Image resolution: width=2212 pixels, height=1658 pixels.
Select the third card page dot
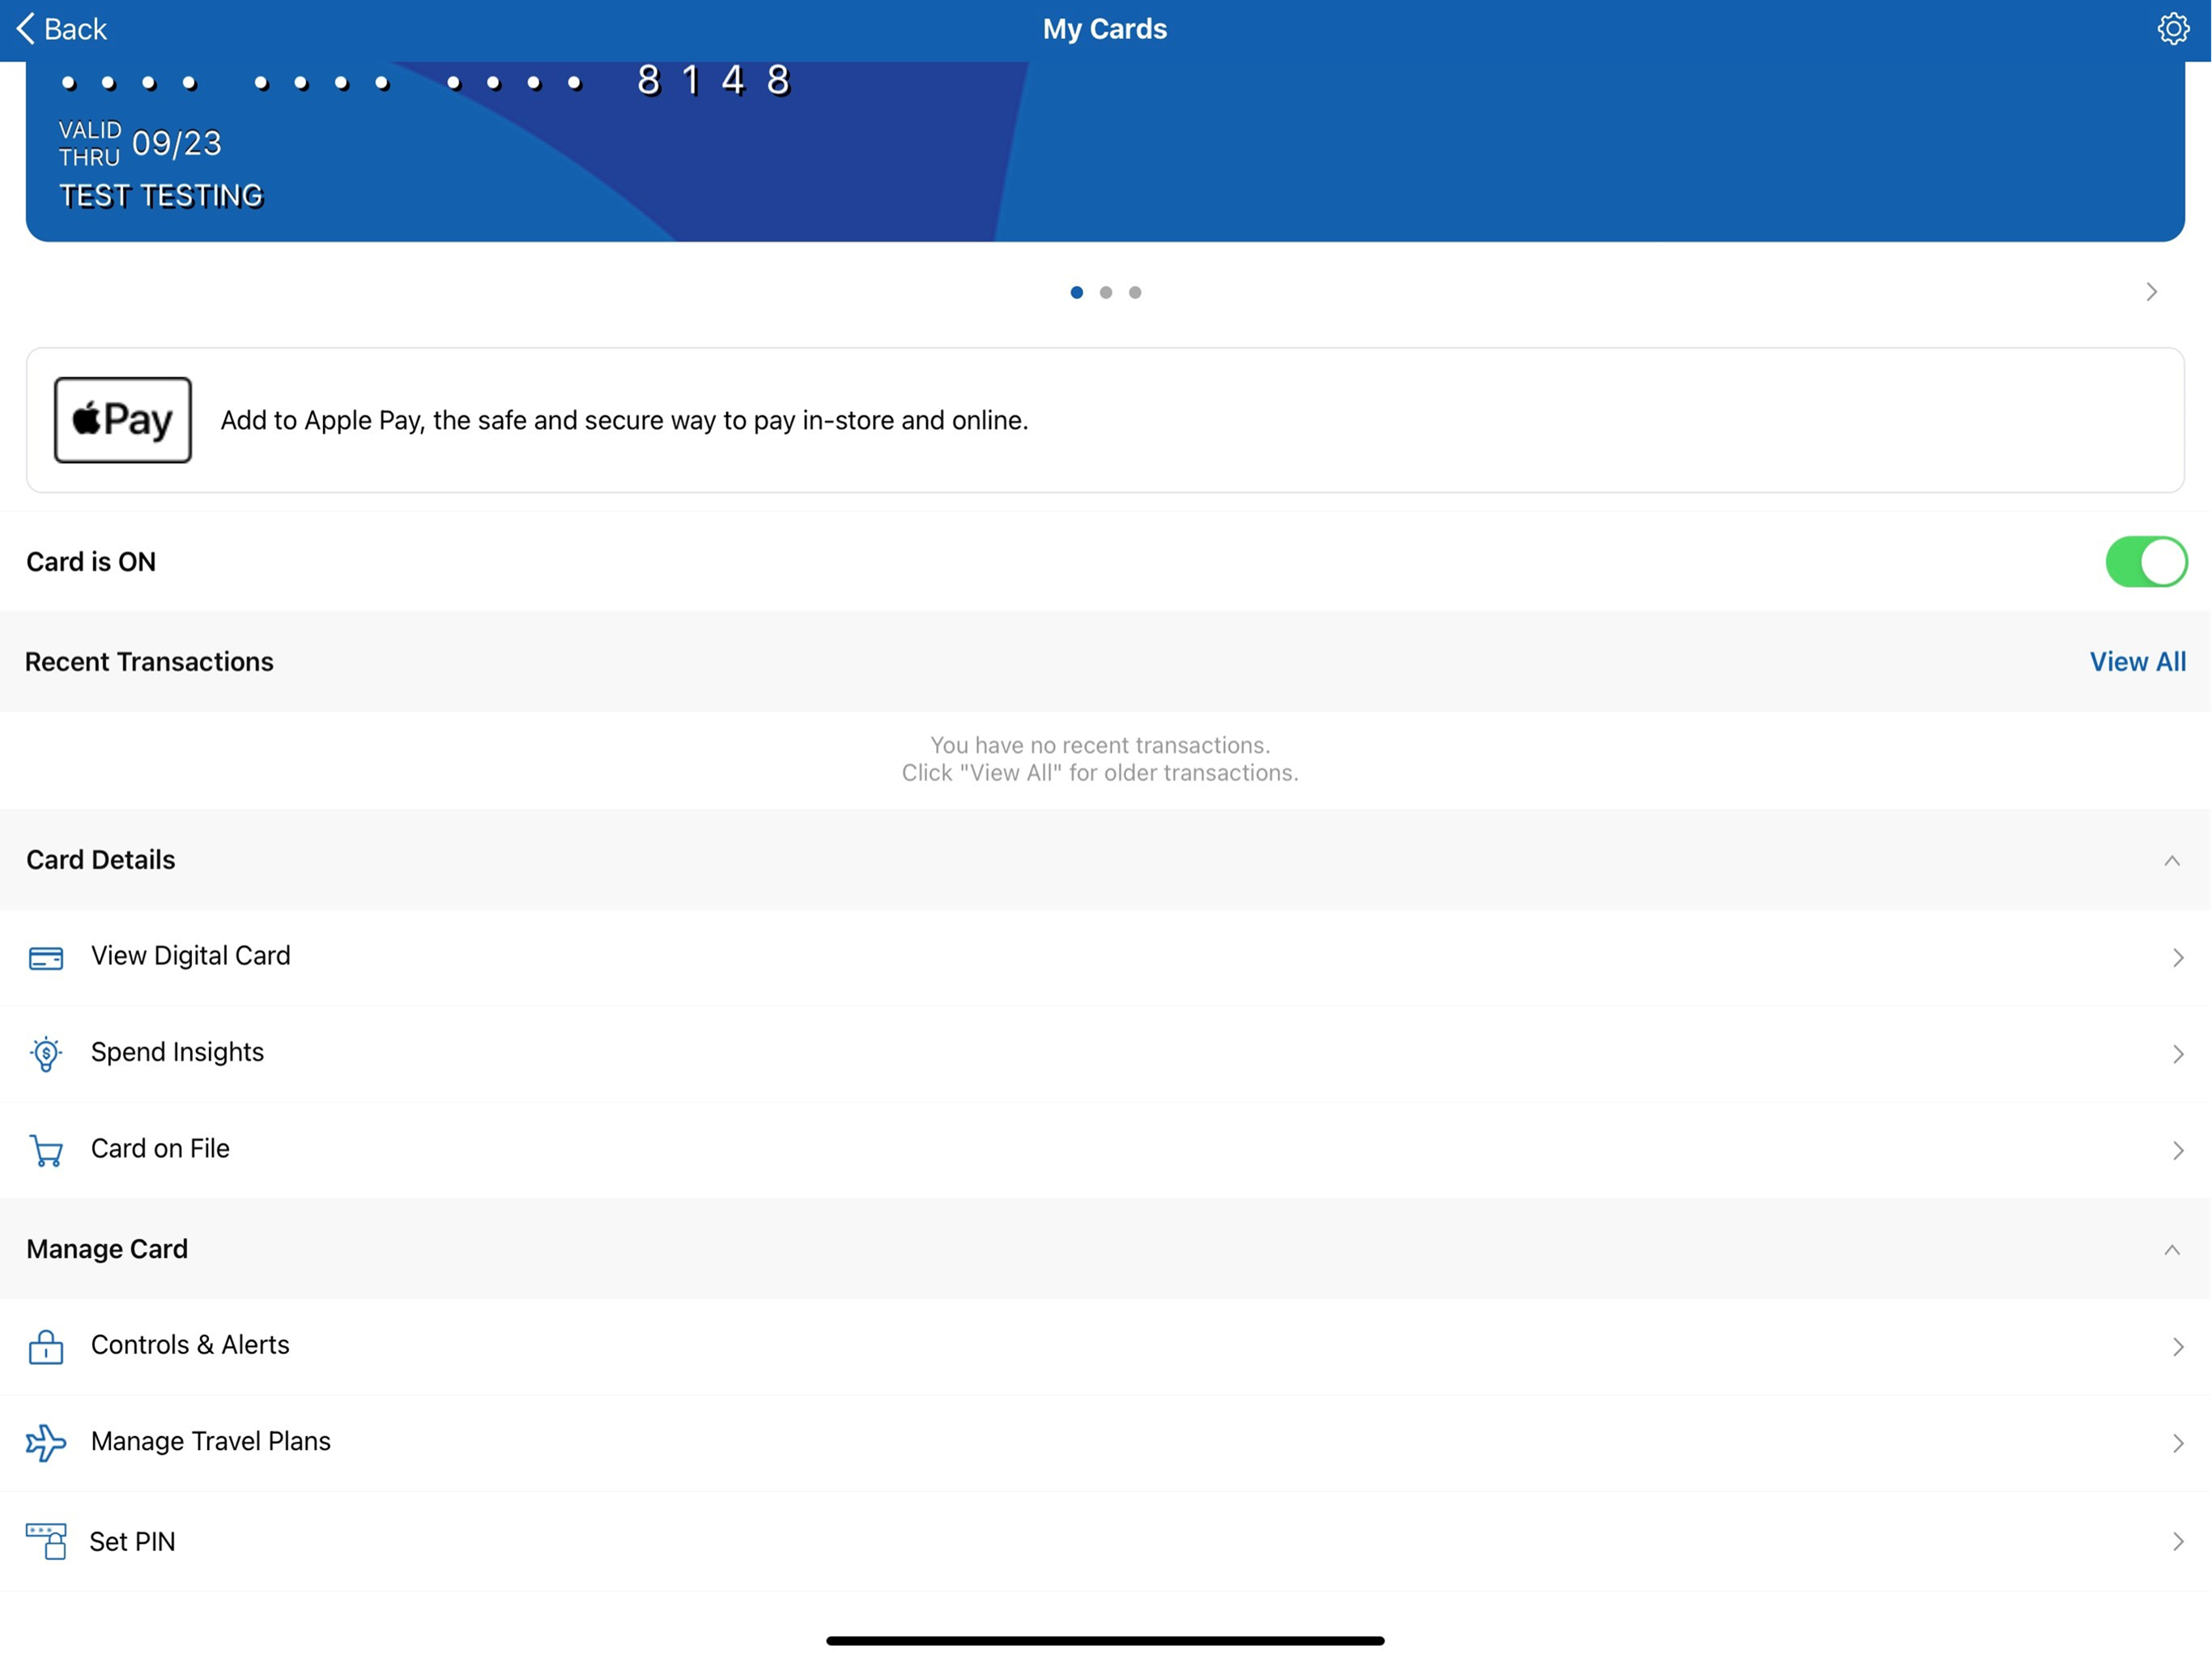coord(1134,292)
